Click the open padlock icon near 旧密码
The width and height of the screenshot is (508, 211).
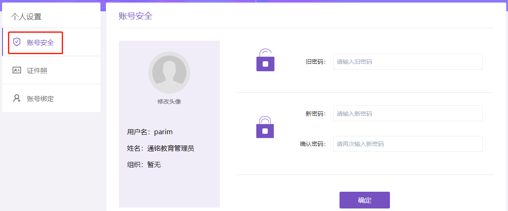pyautogui.click(x=265, y=60)
